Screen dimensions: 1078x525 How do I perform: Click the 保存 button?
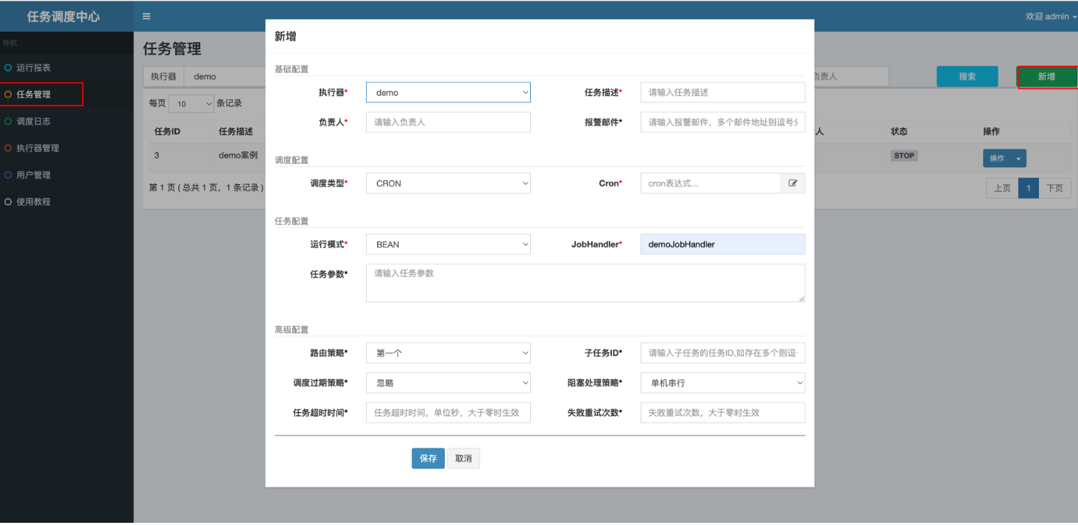coord(428,459)
